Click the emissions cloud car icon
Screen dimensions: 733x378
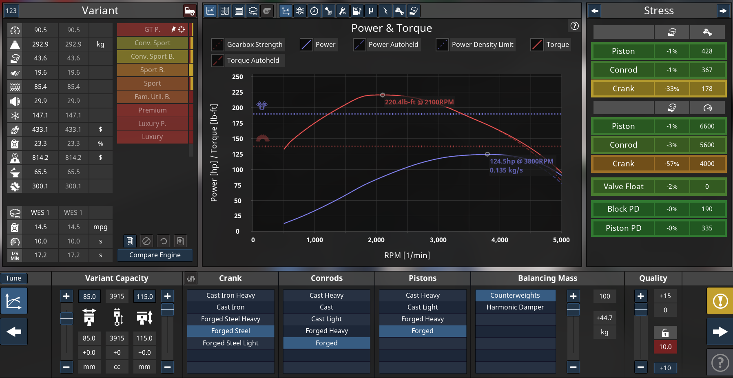[x=253, y=11]
